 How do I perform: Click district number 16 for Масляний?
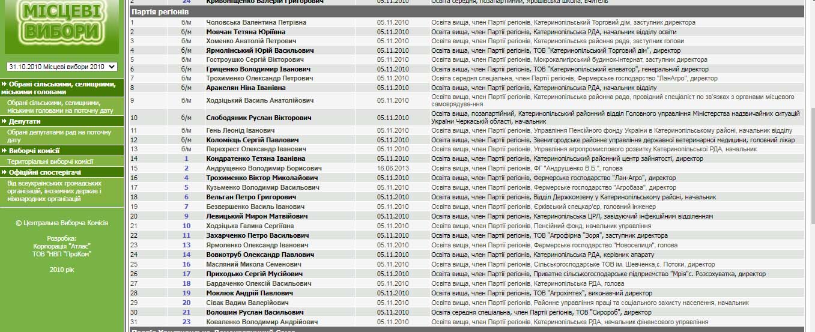tap(186, 264)
